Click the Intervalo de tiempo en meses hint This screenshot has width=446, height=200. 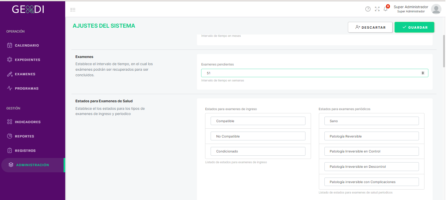(x=221, y=36)
